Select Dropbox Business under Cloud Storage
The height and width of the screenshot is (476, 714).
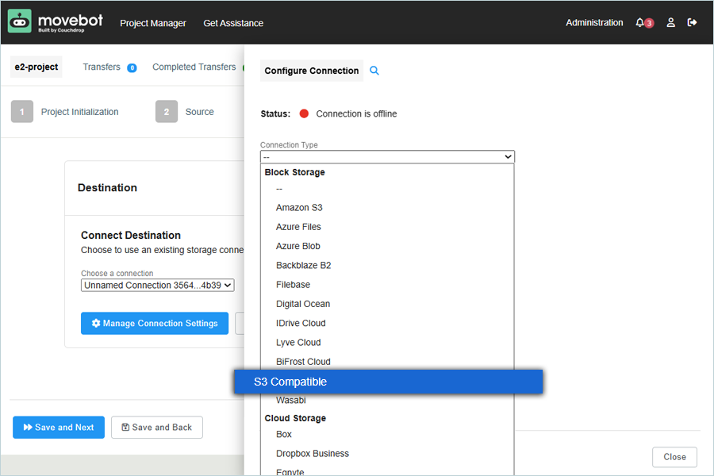click(x=312, y=454)
